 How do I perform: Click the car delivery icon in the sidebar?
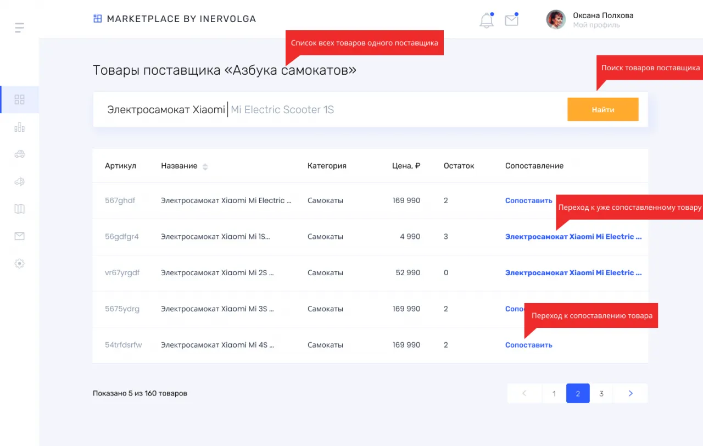(x=19, y=154)
